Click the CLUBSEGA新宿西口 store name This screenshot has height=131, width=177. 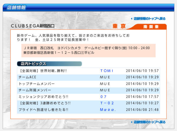click(33, 26)
